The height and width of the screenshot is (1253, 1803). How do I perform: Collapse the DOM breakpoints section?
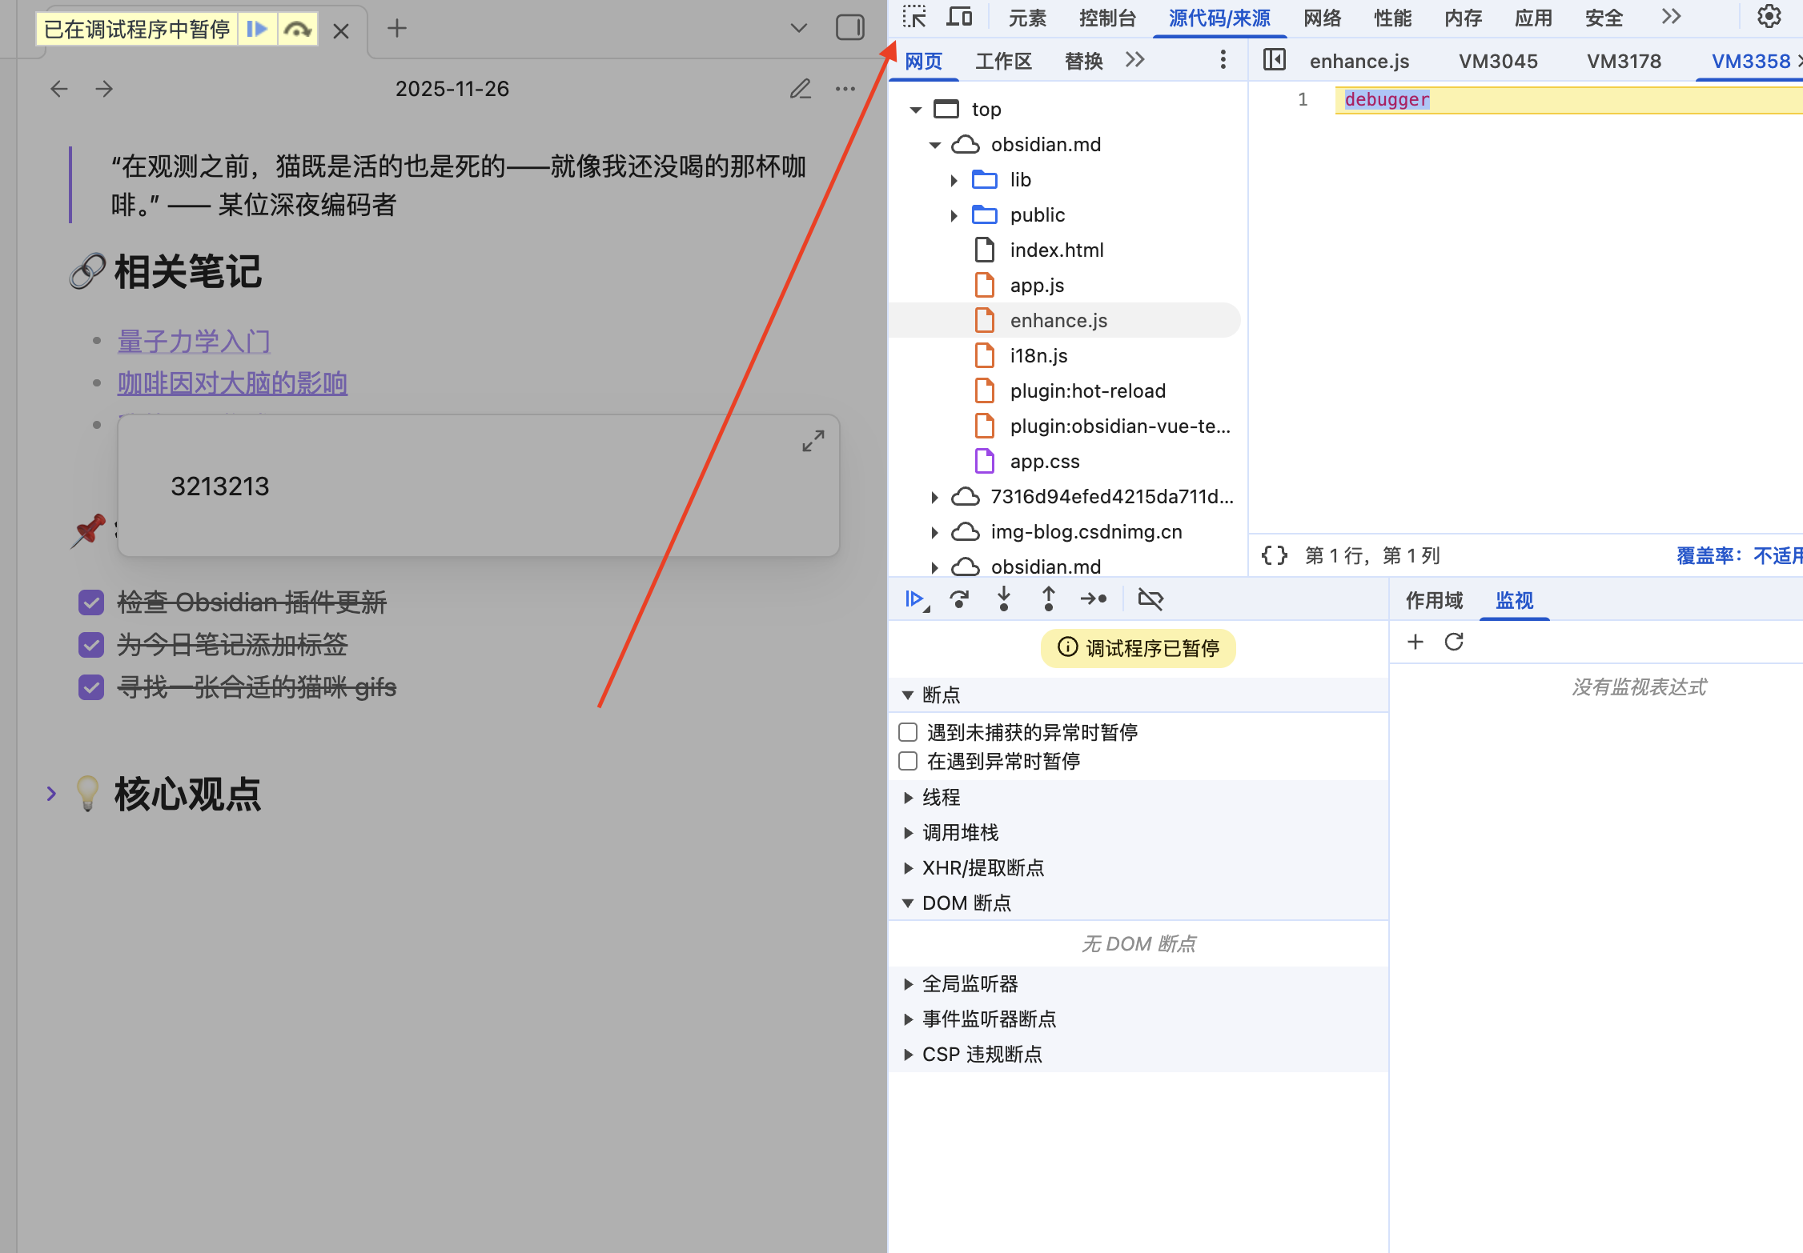click(908, 903)
